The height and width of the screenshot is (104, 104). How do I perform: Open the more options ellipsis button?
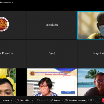click(98, 100)
